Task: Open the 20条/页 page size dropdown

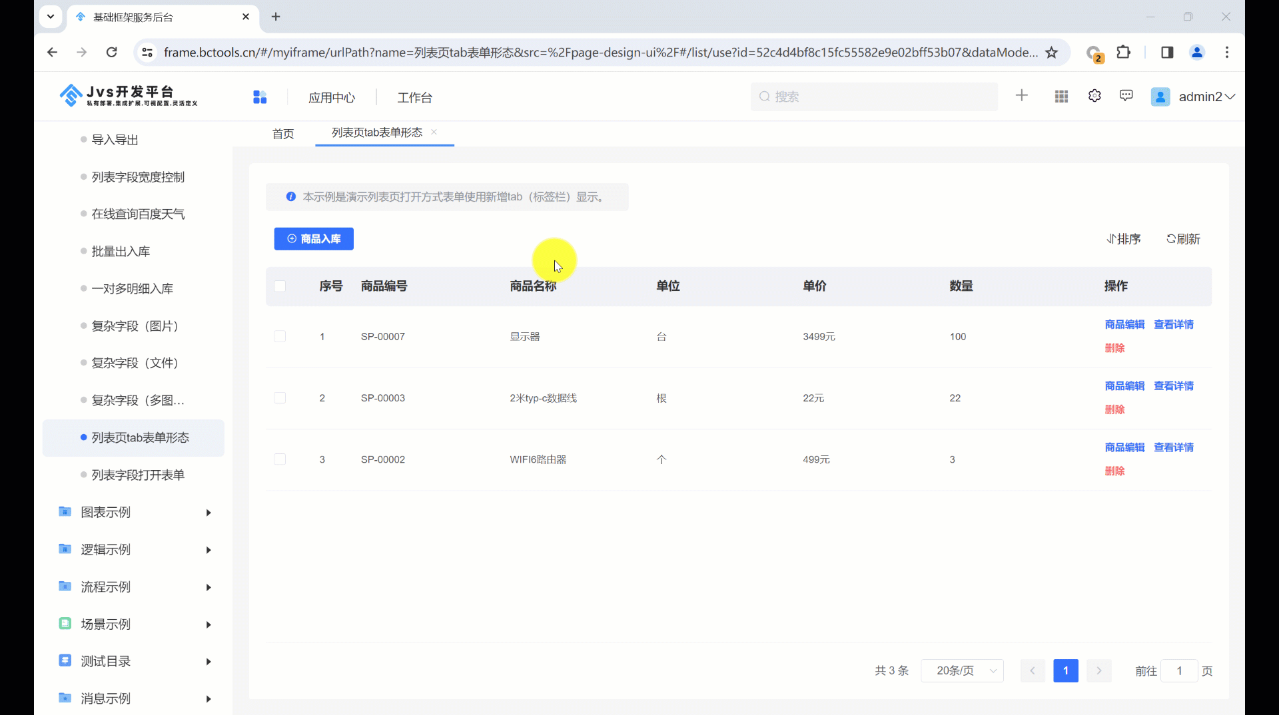Action: [x=962, y=670]
